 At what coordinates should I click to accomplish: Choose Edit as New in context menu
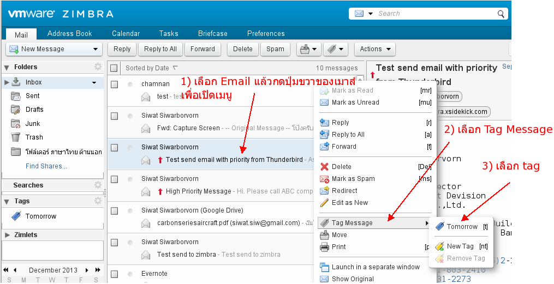(x=375, y=203)
